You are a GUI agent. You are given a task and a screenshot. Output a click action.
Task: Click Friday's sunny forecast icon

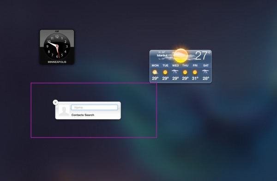tap(195, 72)
